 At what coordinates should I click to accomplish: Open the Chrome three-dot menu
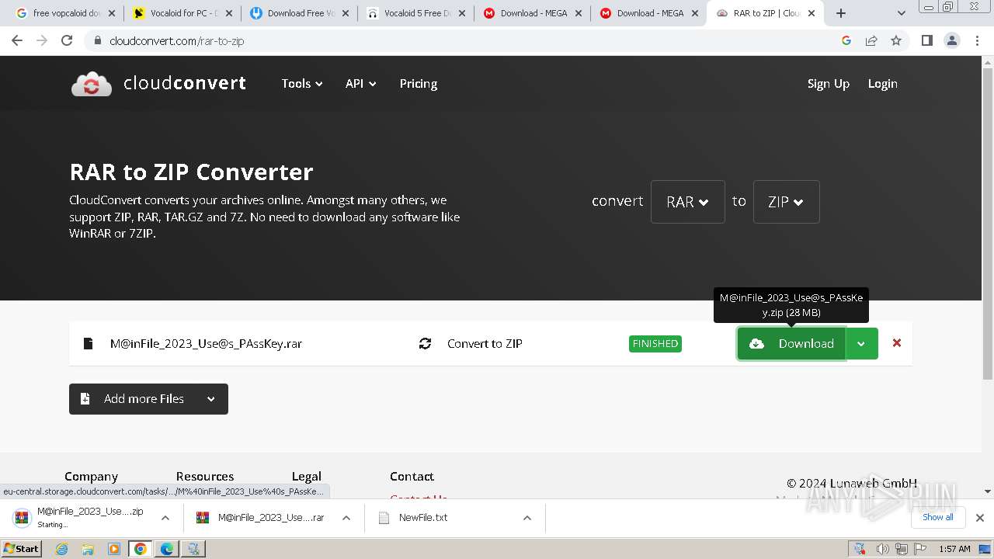(978, 40)
